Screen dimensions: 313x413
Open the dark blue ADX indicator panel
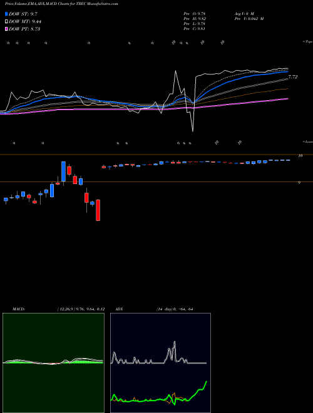coord(160,363)
